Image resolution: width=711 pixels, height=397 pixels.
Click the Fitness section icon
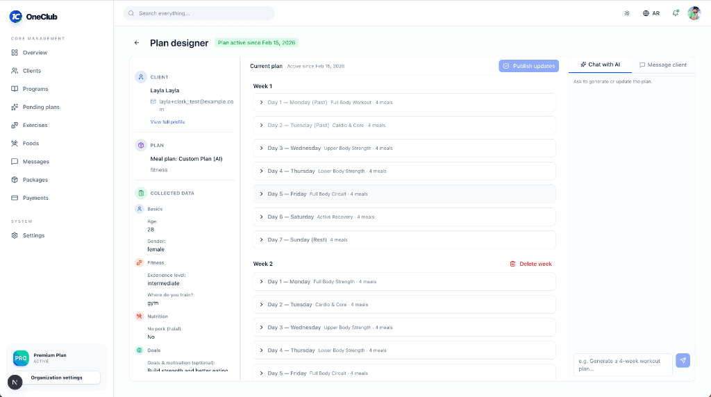pos(140,262)
